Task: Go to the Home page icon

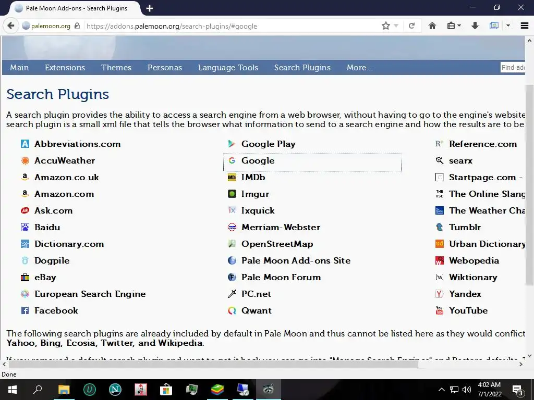Action: (x=432, y=26)
